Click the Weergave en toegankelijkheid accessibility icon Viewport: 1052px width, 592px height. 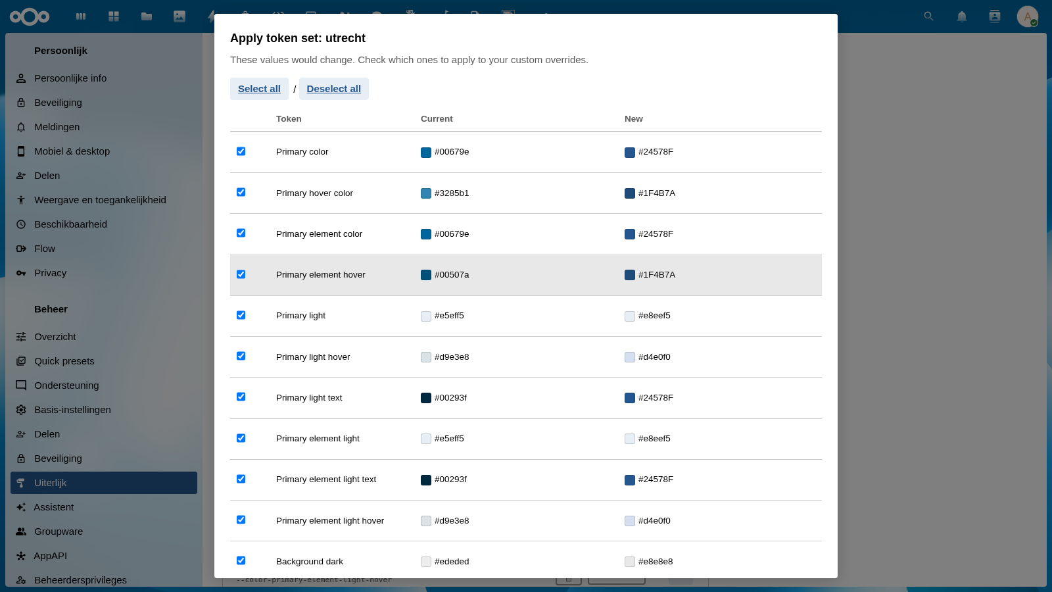tap(21, 200)
